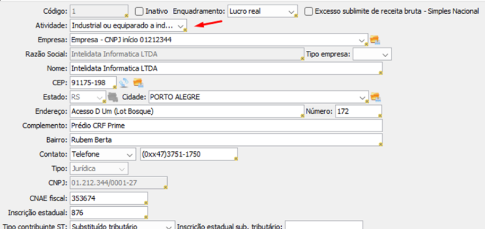The image size is (485, 229).
Task: Click the Endereço address field
Action: click(x=186, y=111)
